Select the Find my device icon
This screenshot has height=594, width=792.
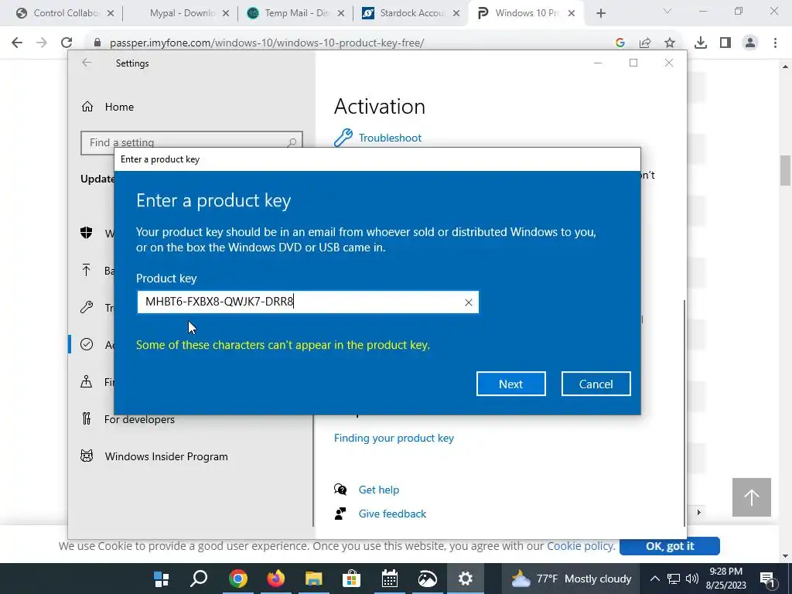(87, 382)
